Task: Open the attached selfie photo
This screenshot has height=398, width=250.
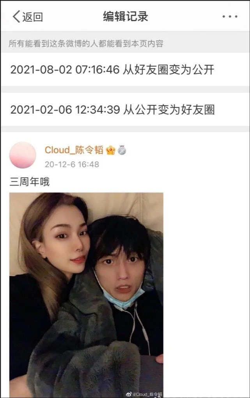Action: click(x=86, y=295)
